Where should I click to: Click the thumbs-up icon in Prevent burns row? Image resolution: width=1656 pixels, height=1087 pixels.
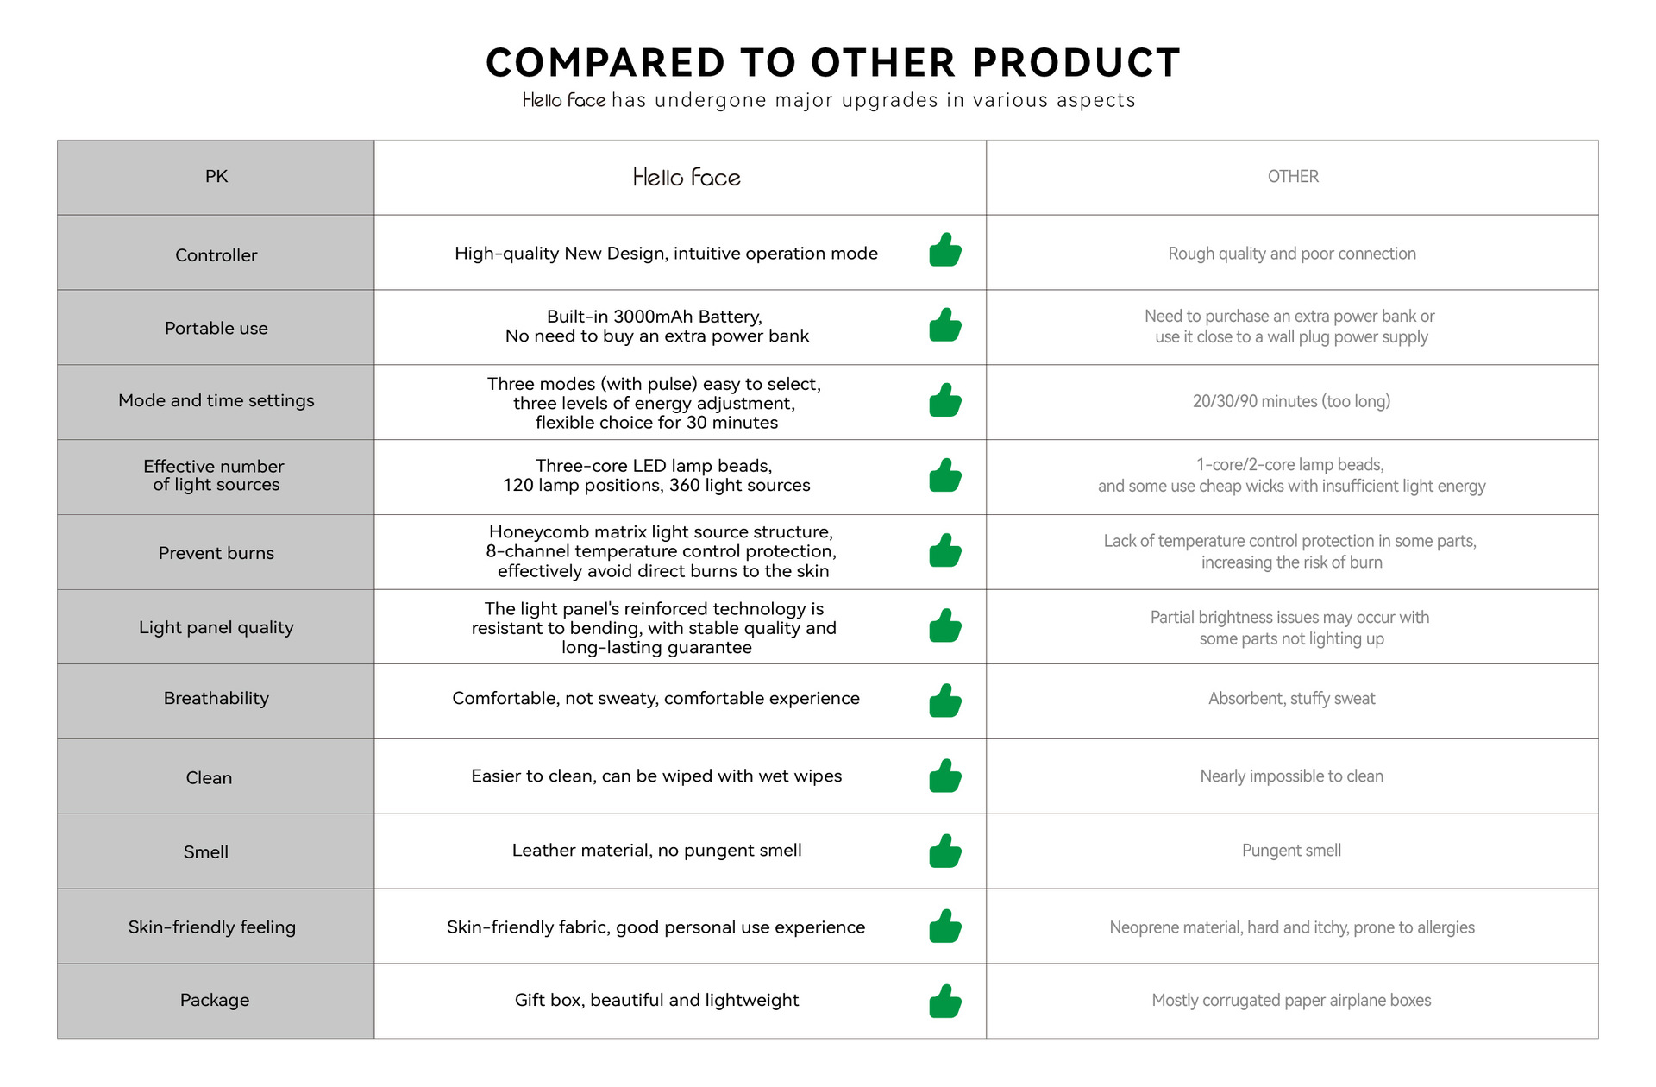click(x=945, y=551)
